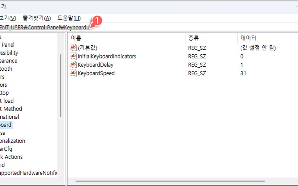Screen dimensions: 298x186
Task: Select the Appearance key in tree
Action: [9, 61]
